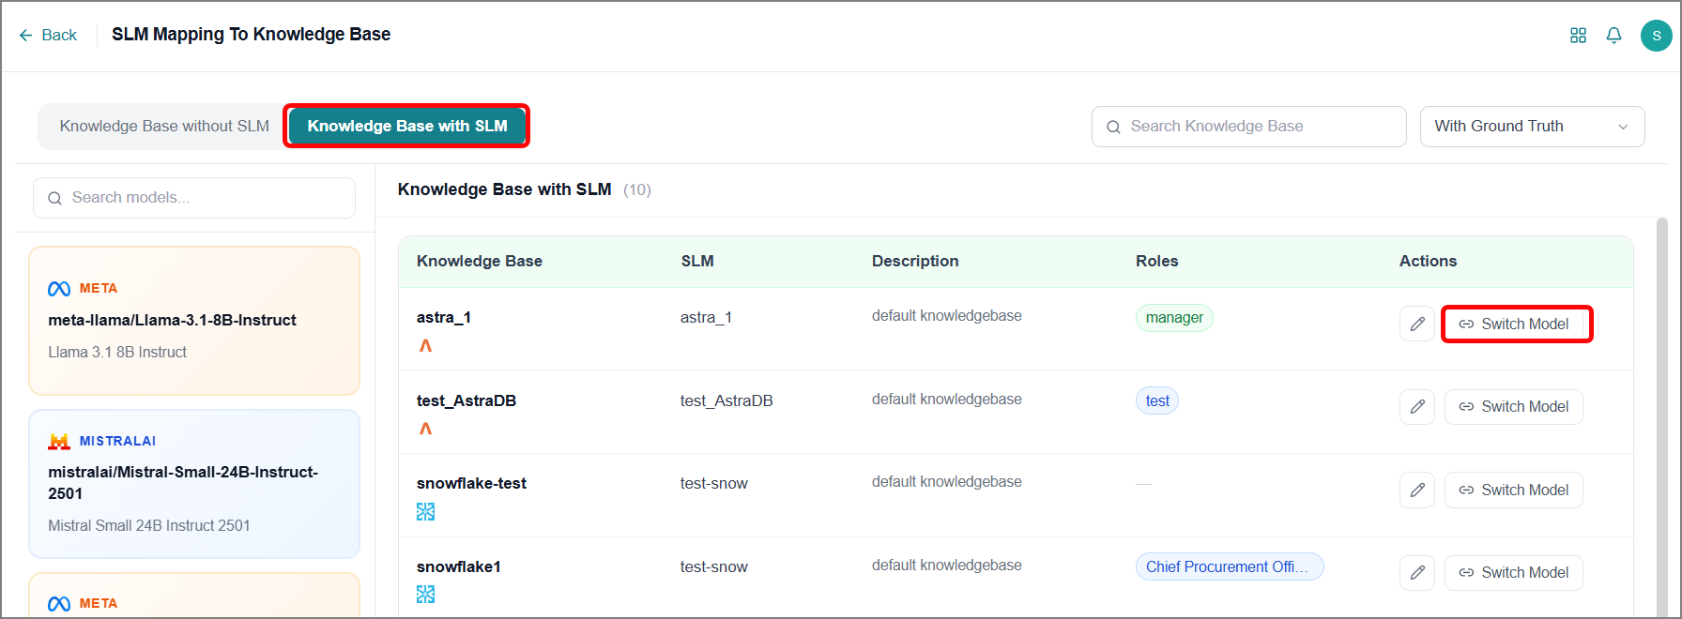Select Mistral-Small-24B-Instruct-2501 model card

194,484
